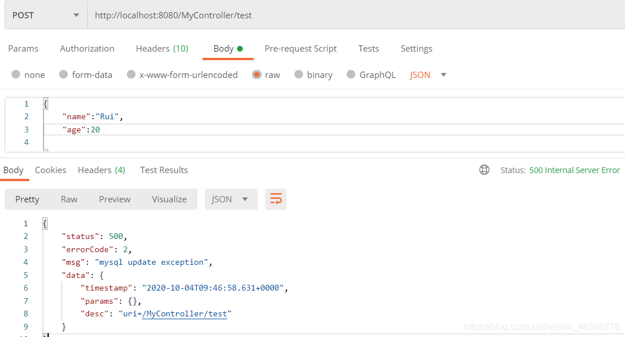Switch to the Params tab

point(23,49)
